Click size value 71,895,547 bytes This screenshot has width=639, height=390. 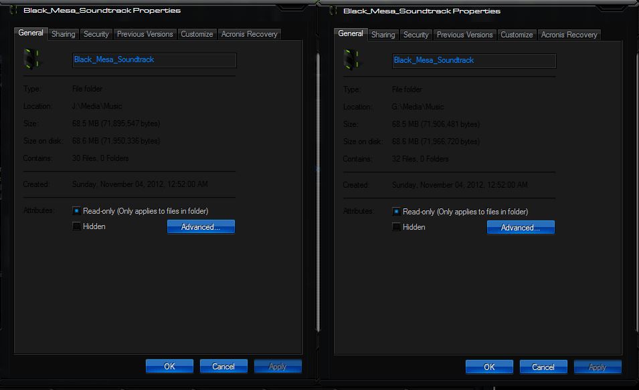pyautogui.click(x=116, y=124)
